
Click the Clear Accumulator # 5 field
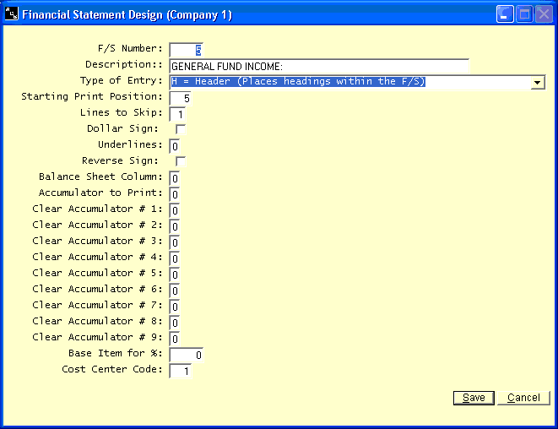175,274
